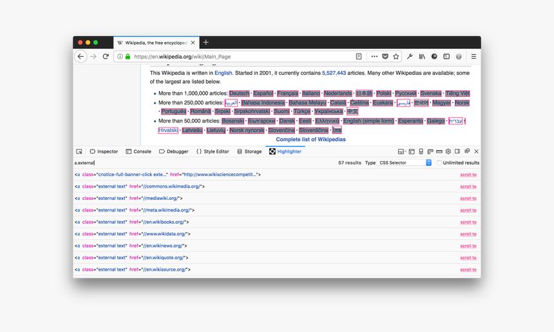Image resolution: width=554 pixels, height=332 pixels.
Task: Toggle Responsive Design Mode icon
Action: [x=421, y=151]
